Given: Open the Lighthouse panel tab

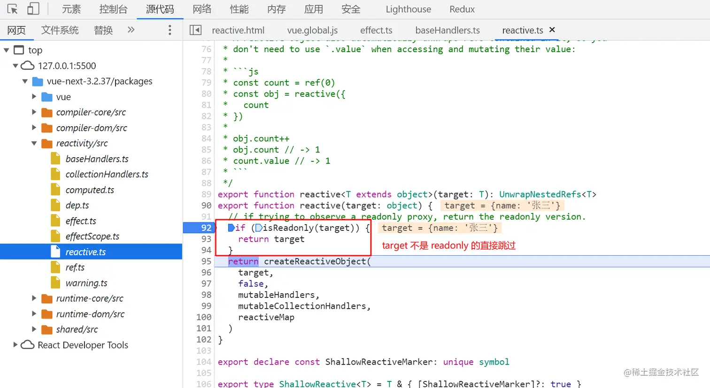Looking at the screenshot, I should coord(408,9).
